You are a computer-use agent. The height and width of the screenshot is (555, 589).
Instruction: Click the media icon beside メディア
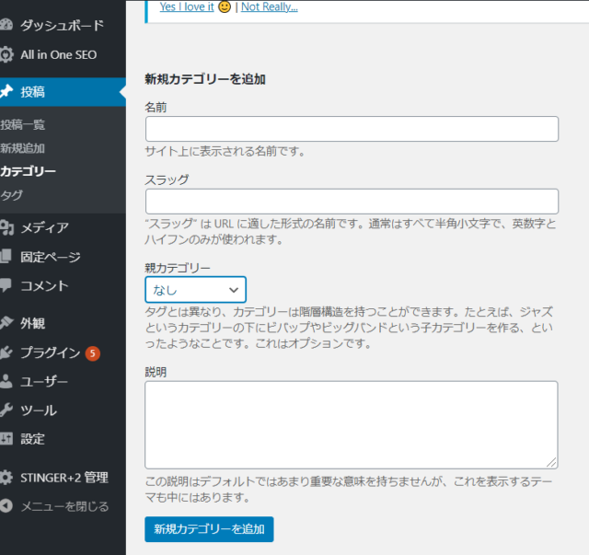[x=6, y=227]
